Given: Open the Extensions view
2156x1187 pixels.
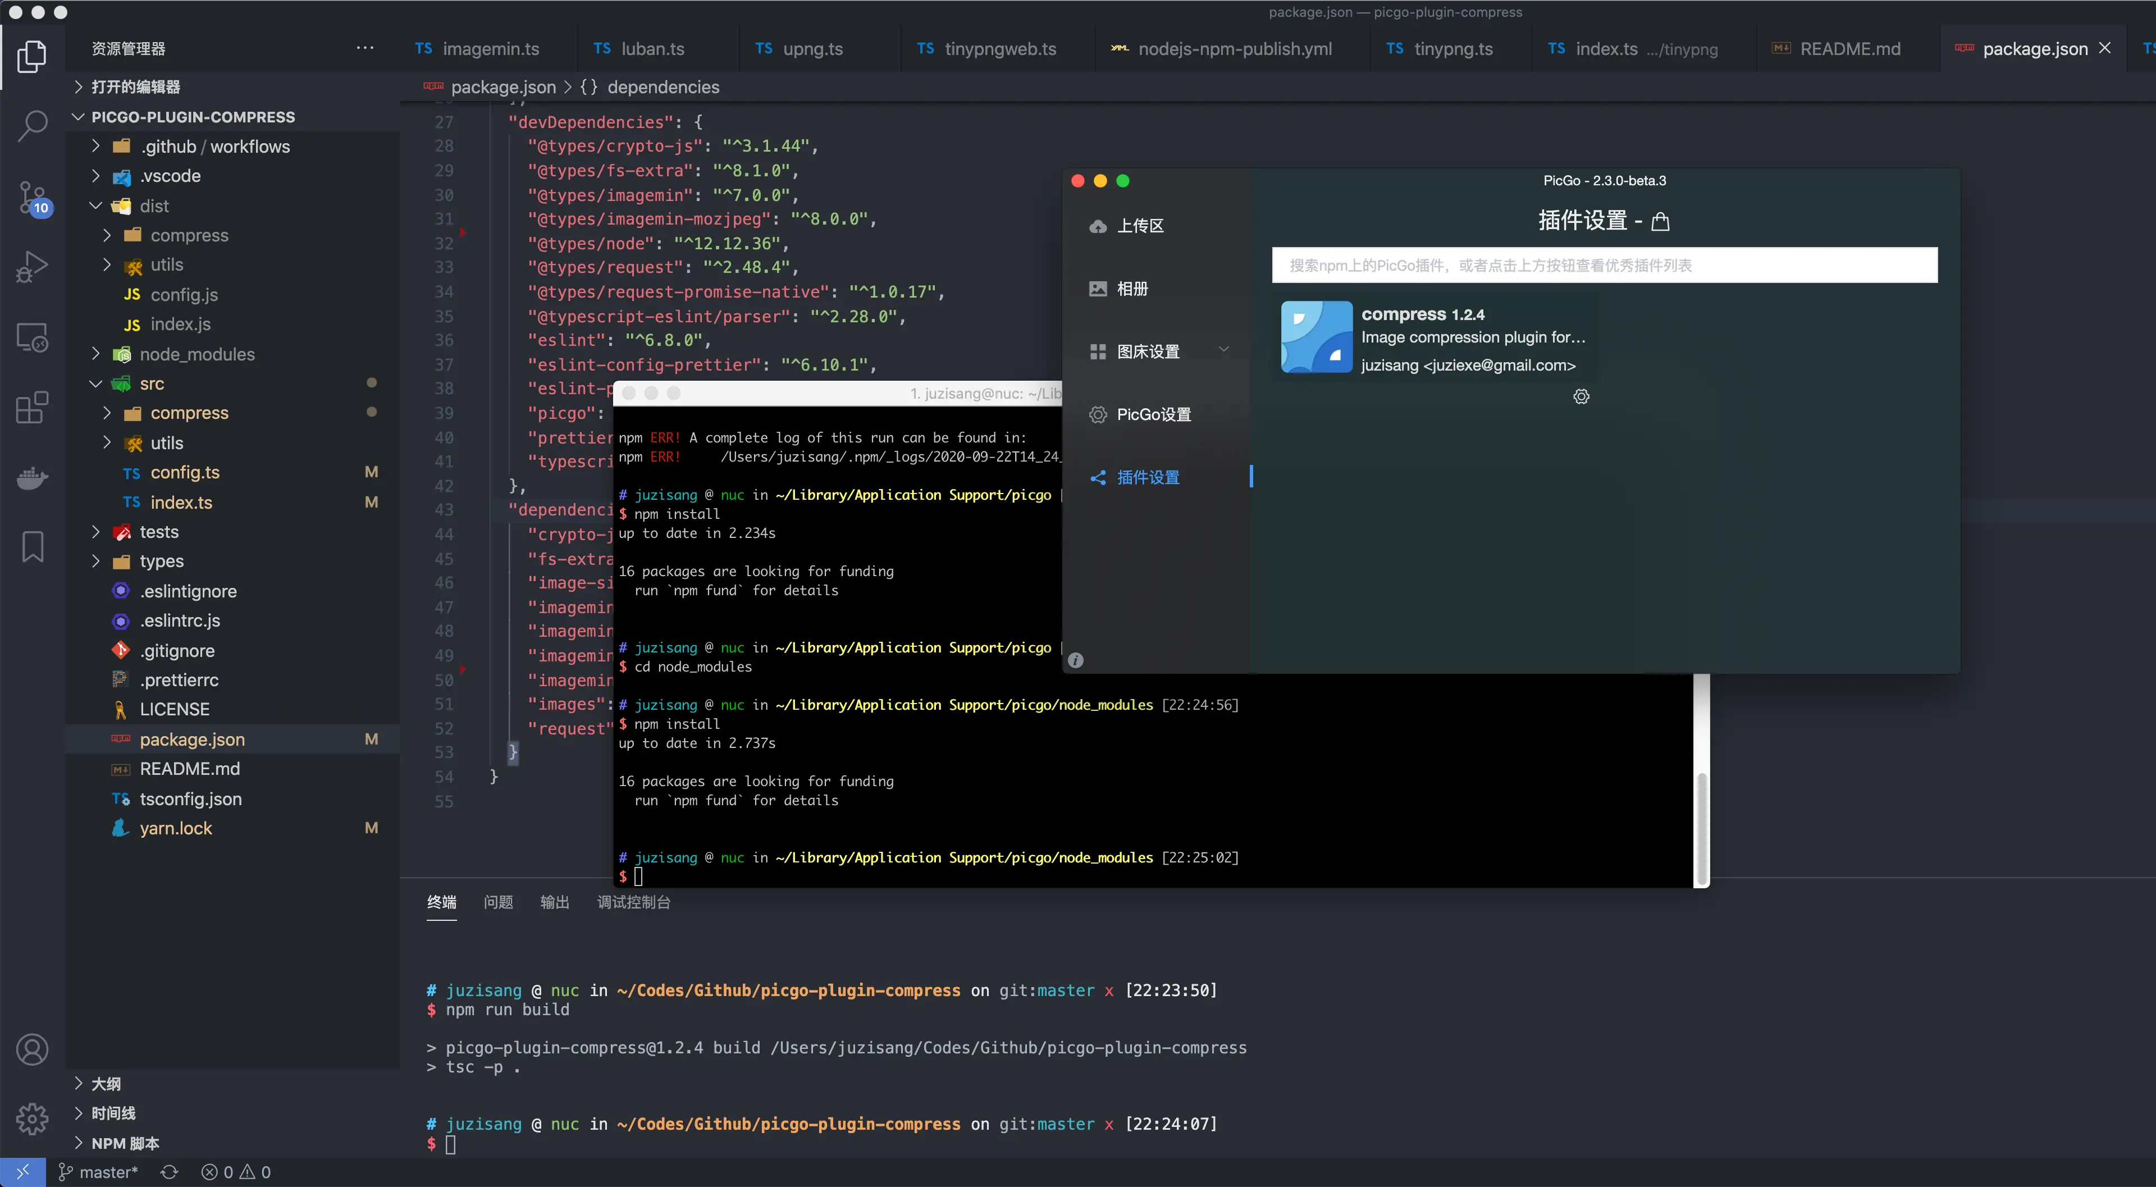Looking at the screenshot, I should pyautogui.click(x=32, y=408).
